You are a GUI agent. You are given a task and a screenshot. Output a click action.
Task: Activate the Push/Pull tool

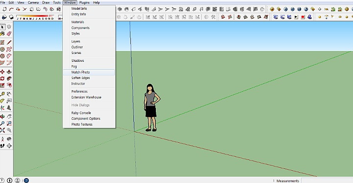tap(9, 72)
